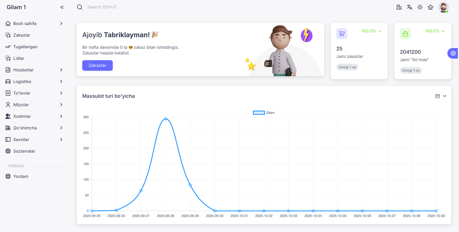The image size is (459, 232).
Task: Open chart date range dropdown chevron
Action: coord(445,96)
